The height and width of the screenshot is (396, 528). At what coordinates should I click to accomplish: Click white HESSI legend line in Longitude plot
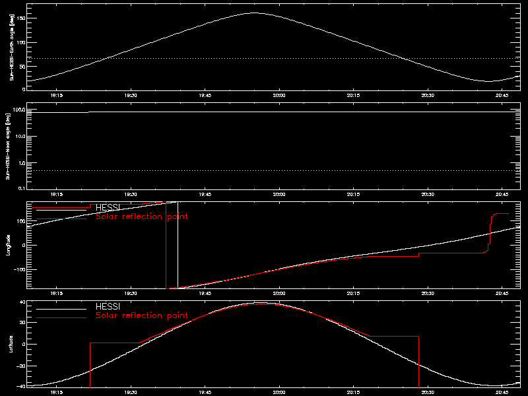click(x=61, y=210)
